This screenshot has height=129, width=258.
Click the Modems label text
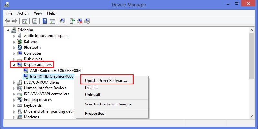31,117
